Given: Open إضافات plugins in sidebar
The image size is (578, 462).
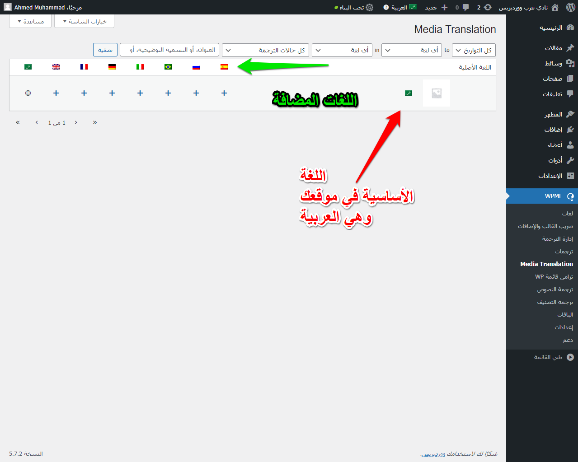Looking at the screenshot, I should coord(542,130).
